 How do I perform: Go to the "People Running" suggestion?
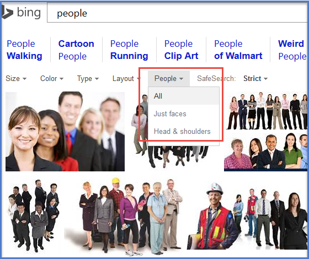coord(129,50)
